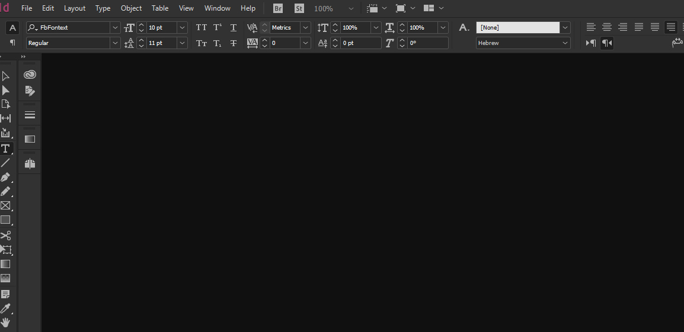Toggle Small Caps formatting

pos(202,43)
